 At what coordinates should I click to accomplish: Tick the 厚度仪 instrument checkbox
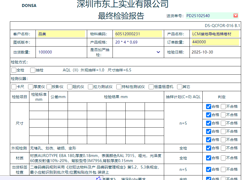(30, 87)
